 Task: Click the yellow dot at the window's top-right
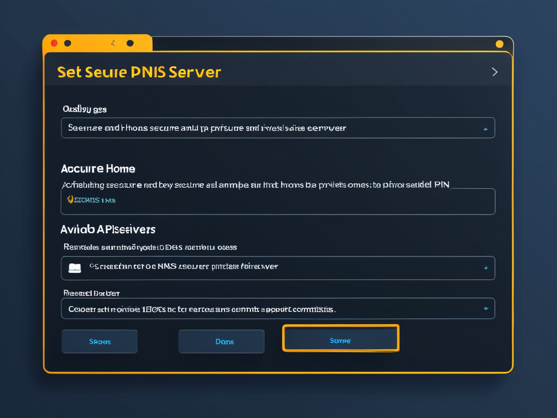(499, 44)
